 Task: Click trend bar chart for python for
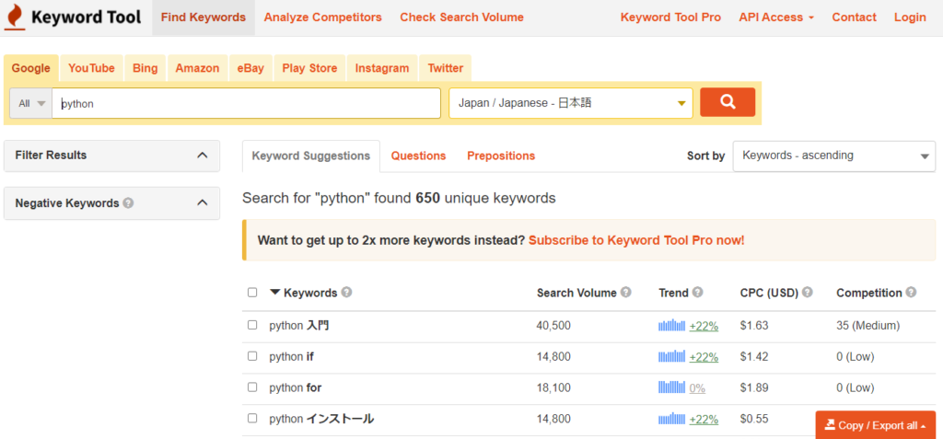(x=671, y=387)
